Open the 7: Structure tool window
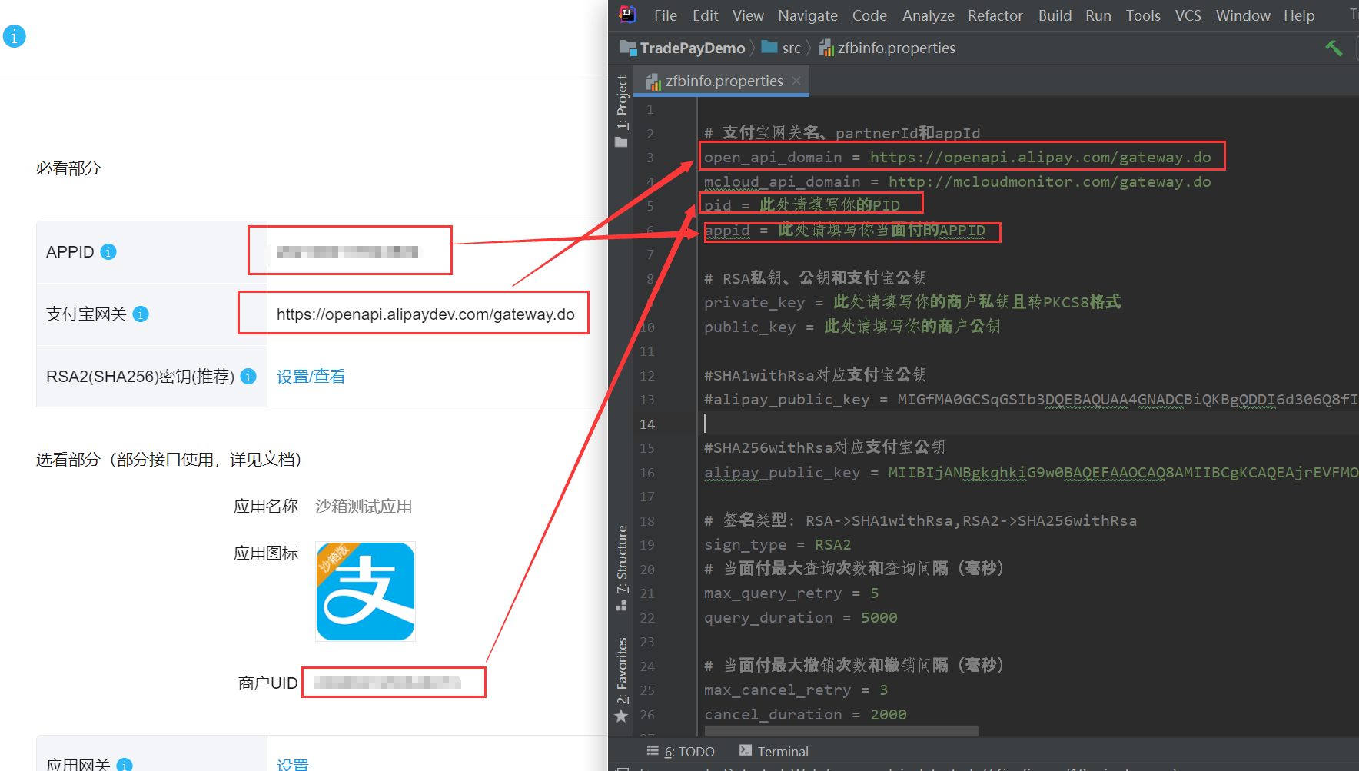The width and height of the screenshot is (1359, 771). pyautogui.click(x=622, y=567)
